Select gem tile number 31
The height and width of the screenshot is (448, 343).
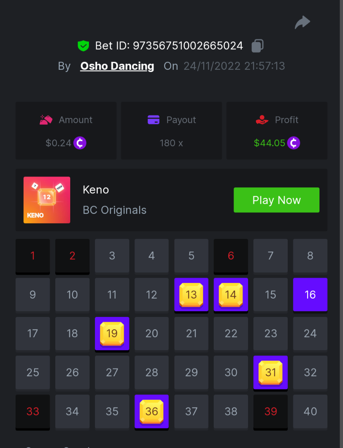pyautogui.click(x=271, y=372)
